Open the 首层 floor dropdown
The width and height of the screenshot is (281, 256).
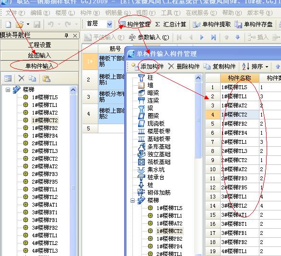click(109, 24)
